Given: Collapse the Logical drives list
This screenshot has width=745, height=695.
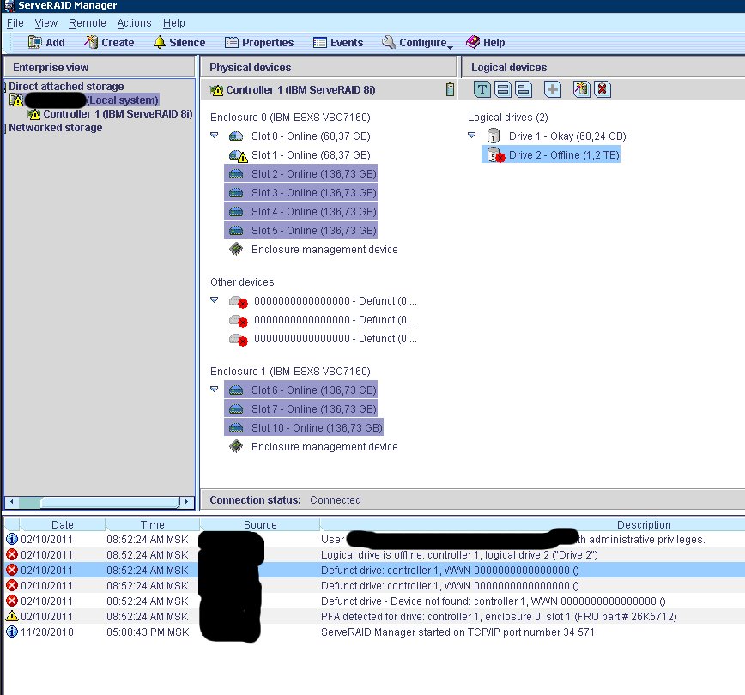Looking at the screenshot, I should 472,136.
